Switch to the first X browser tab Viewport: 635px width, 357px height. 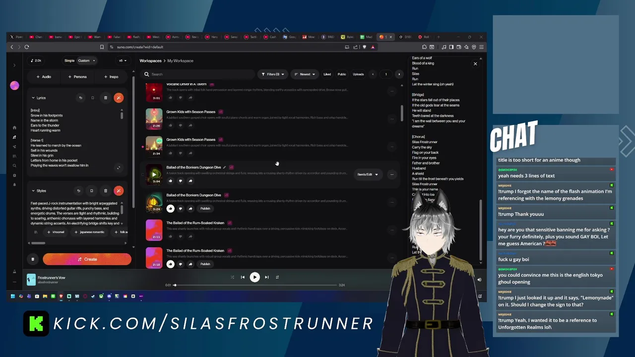tap(16, 37)
